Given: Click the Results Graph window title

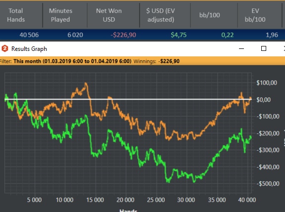Looking at the screenshot, I should click(29, 49).
